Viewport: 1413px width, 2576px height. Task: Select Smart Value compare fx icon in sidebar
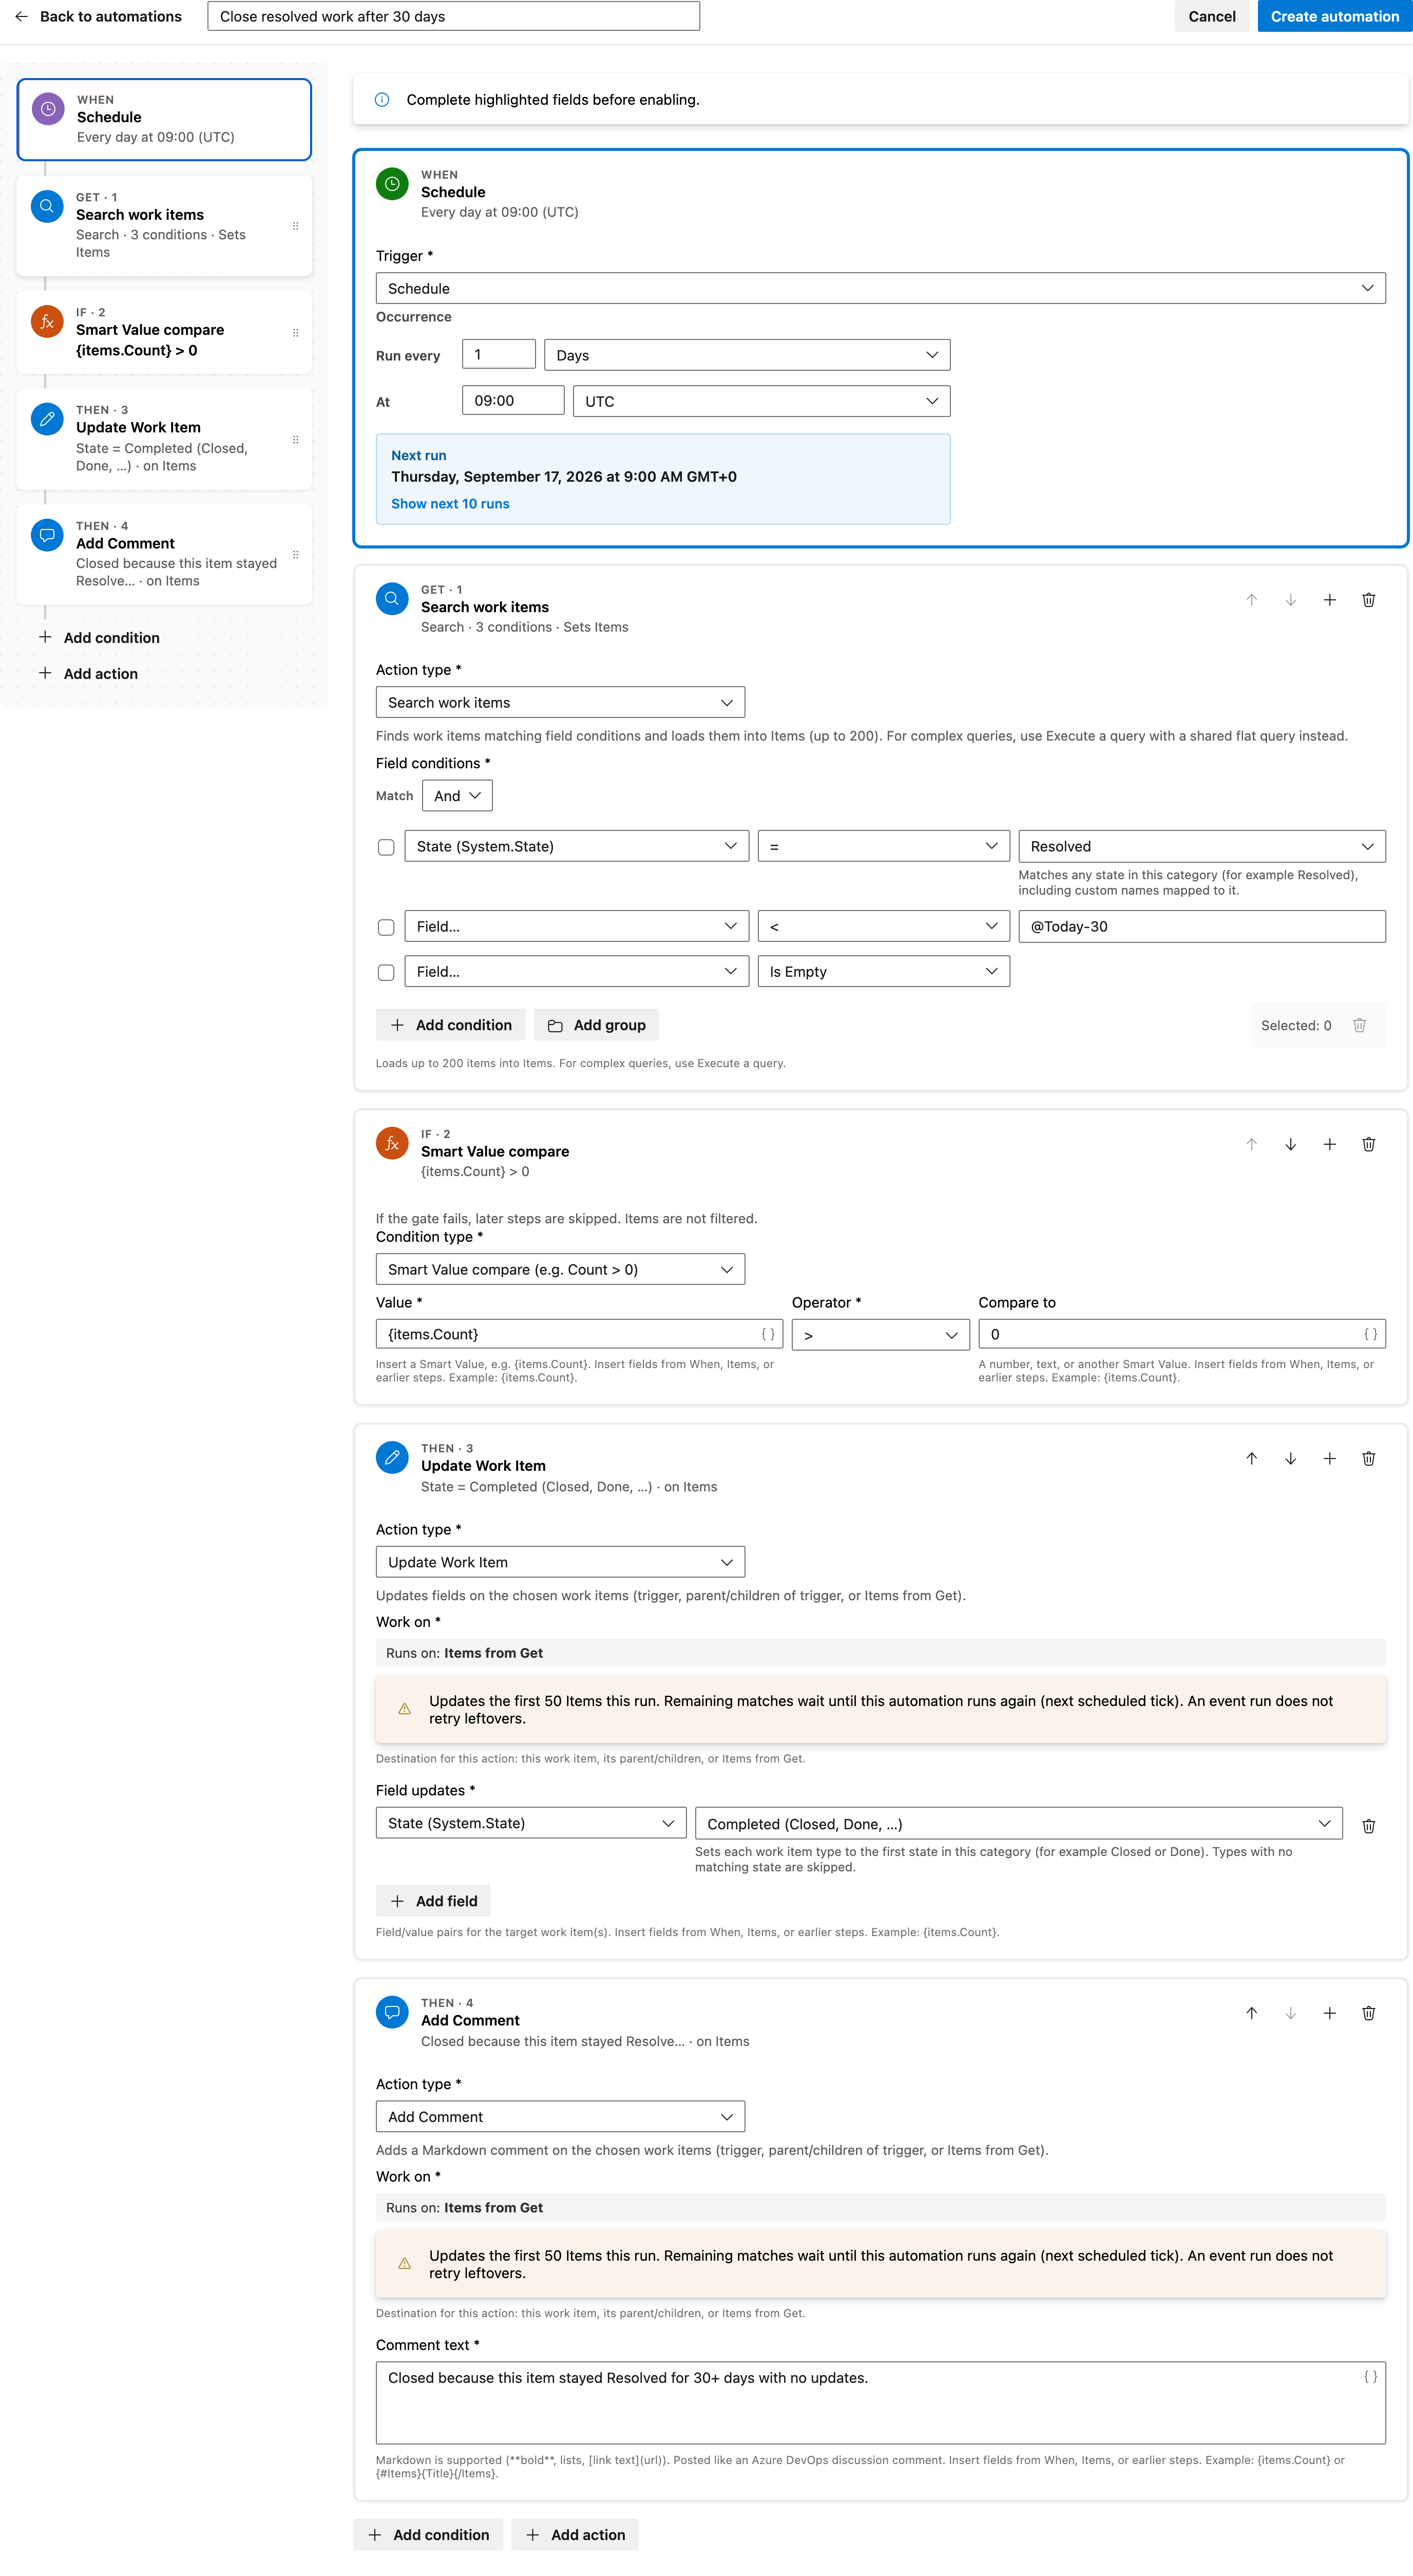point(47,322)
